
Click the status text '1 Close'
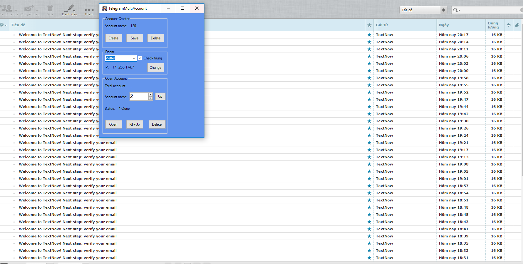pos(124,109)
